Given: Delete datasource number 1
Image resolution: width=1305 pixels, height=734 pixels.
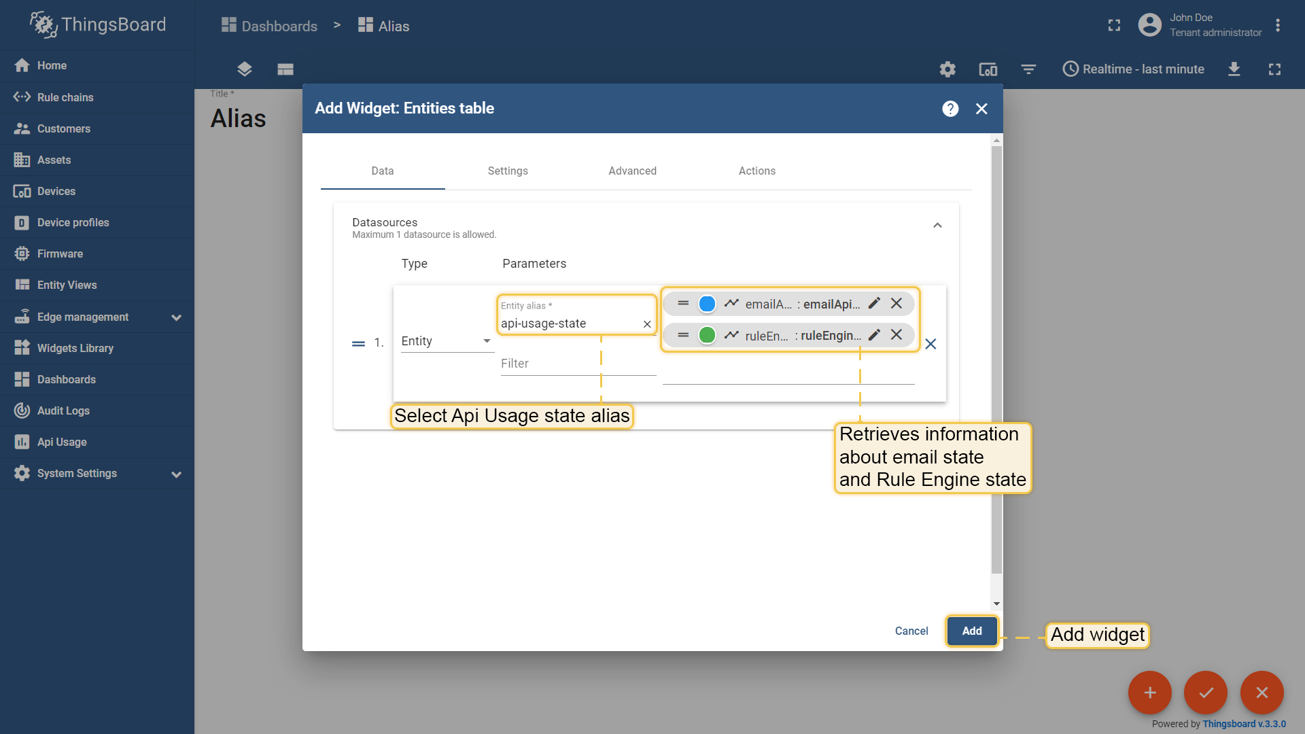Looking at the screenshot, I should point(930,344).
